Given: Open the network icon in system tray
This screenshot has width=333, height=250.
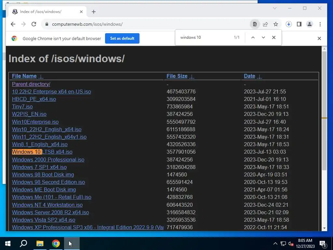Looking at the screenshot, I should tap(283, 243).
